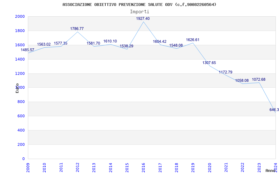
Task: Click the 600 tick on the Euro axis
Action: tap(22, 116)
